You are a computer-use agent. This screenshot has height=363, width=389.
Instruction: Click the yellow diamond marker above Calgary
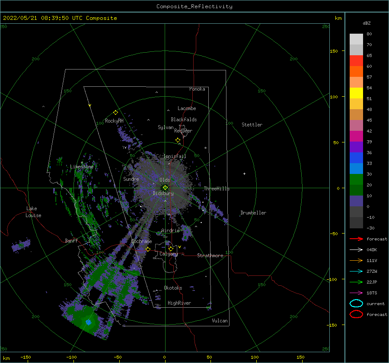tap(171, 249)
